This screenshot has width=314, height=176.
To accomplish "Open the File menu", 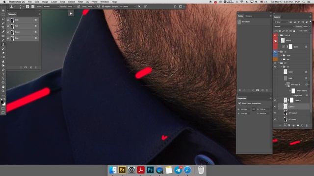I will pyautogui.click(x=29, y=2).
